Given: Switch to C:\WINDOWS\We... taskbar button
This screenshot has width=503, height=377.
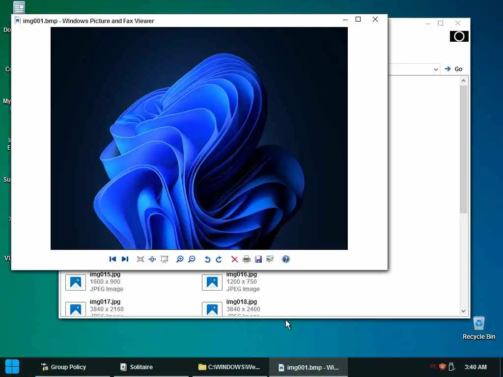Looking at the screenshot, I should (x=230, y=367).
